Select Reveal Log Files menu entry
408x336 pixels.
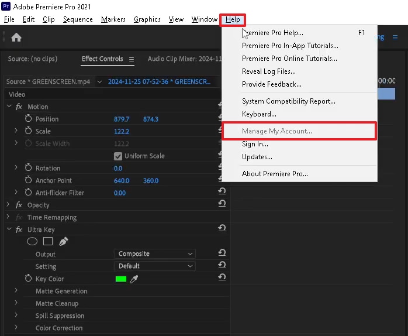point(299,71)
